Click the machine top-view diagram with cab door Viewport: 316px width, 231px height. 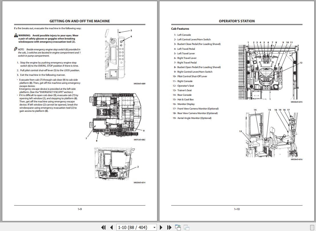(x=116, y=115)
